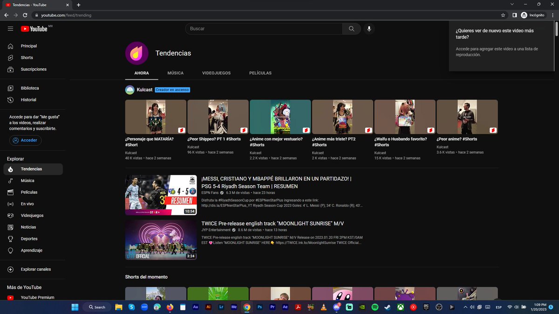Screen dimensions: 559x314
Task: Select Videojuegos under Explorar
Action: coord(32,215)
